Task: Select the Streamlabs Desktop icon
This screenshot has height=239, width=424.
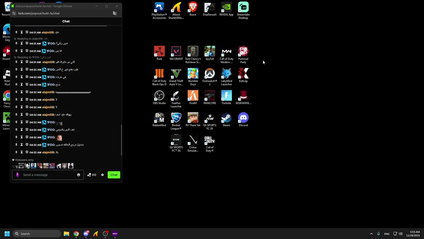Action: tap(243, 11)
